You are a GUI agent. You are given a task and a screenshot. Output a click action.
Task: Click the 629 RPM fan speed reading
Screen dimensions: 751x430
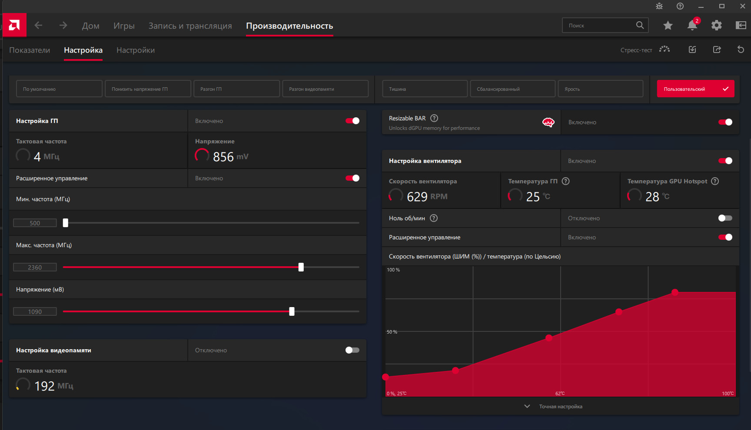427,196
